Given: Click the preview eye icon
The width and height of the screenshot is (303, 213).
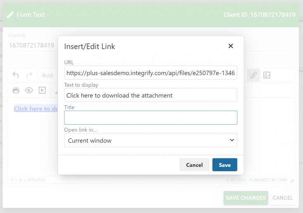Looking at the screenshot, I should click(x=29, y=90).
